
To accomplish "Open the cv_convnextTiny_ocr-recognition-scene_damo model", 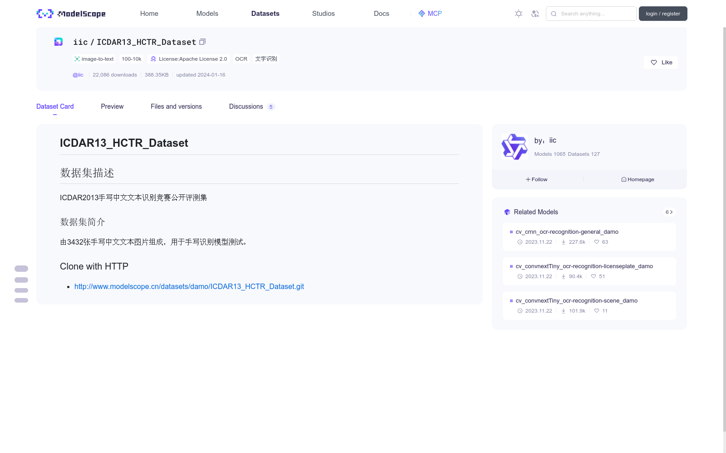I will click(x=576, y=300).
